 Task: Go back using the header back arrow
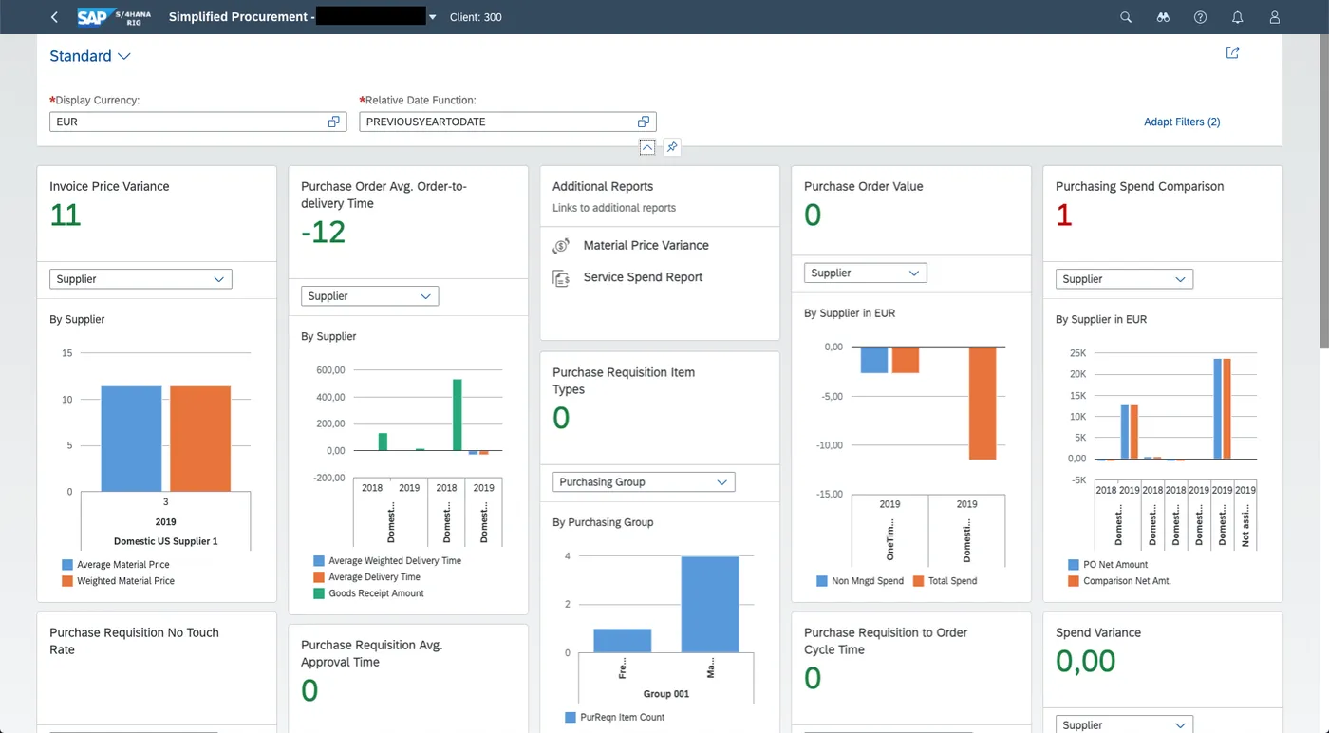(x=54, y=17)
